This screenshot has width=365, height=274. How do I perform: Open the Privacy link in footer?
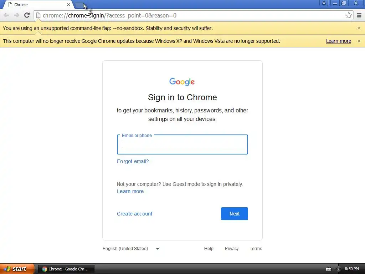point(232,249)
